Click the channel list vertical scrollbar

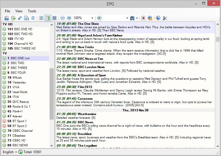51,94
